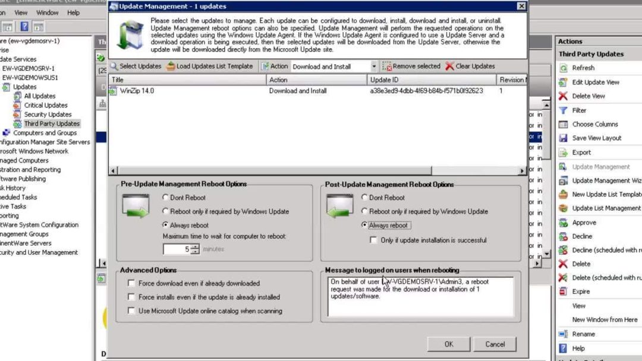Click Delete action in Actions pane
The width and height of the screenshot is (642, 361).
pos(581,264)
